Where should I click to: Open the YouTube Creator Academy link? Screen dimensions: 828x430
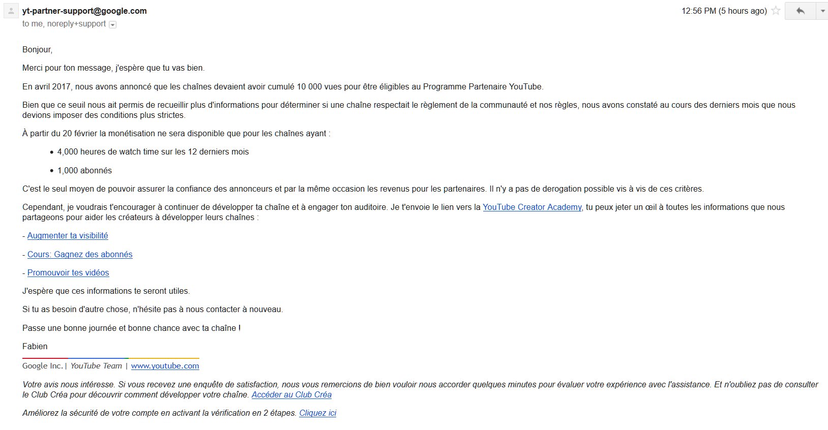531,207
